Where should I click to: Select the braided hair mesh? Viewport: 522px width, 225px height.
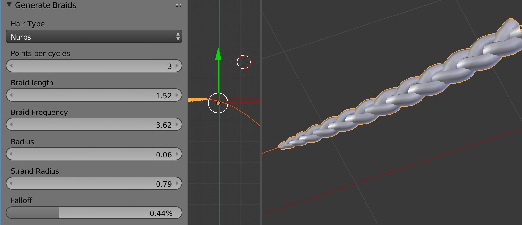coord(396,92)
